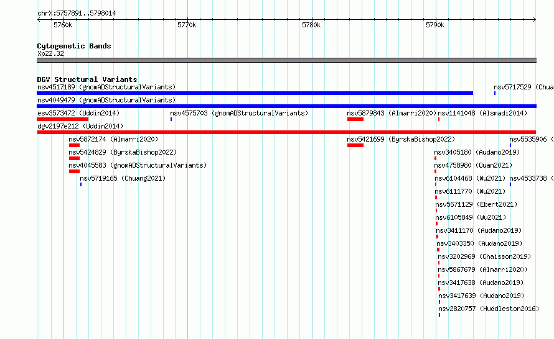Screen dimensions: 554x339
Task: Open nsv4045583 gnomAD variant label
Action: click(138, 165)
